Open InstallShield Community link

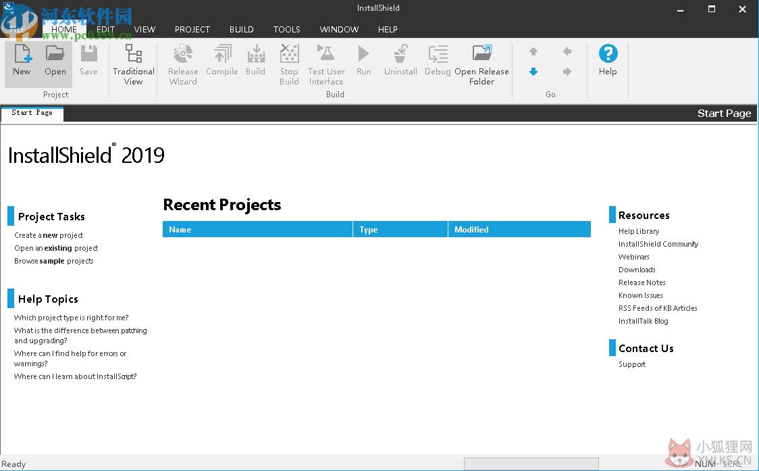(658, 244)
